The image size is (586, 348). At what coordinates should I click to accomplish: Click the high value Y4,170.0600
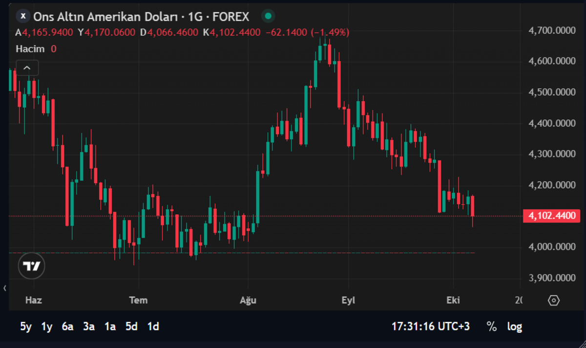click(106, 33)
